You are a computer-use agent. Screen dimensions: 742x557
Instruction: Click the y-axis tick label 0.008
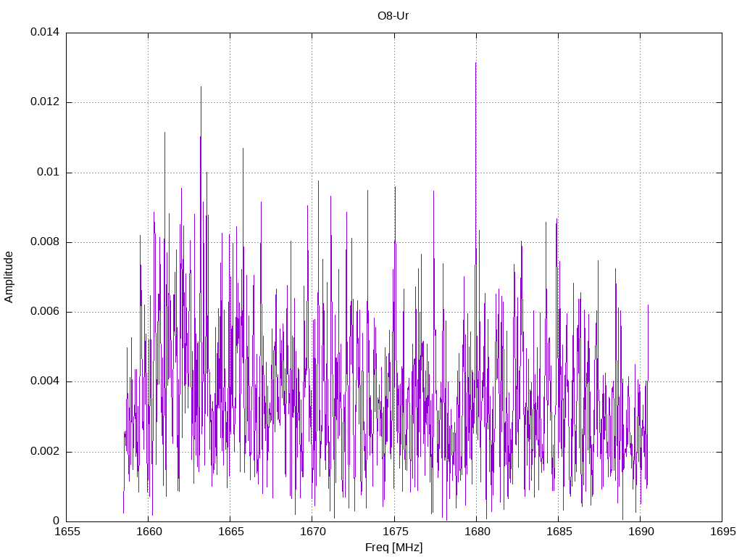[45, 242]
